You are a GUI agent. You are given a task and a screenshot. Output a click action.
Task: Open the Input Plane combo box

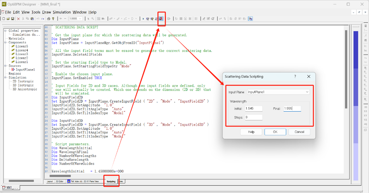point(278,92)
